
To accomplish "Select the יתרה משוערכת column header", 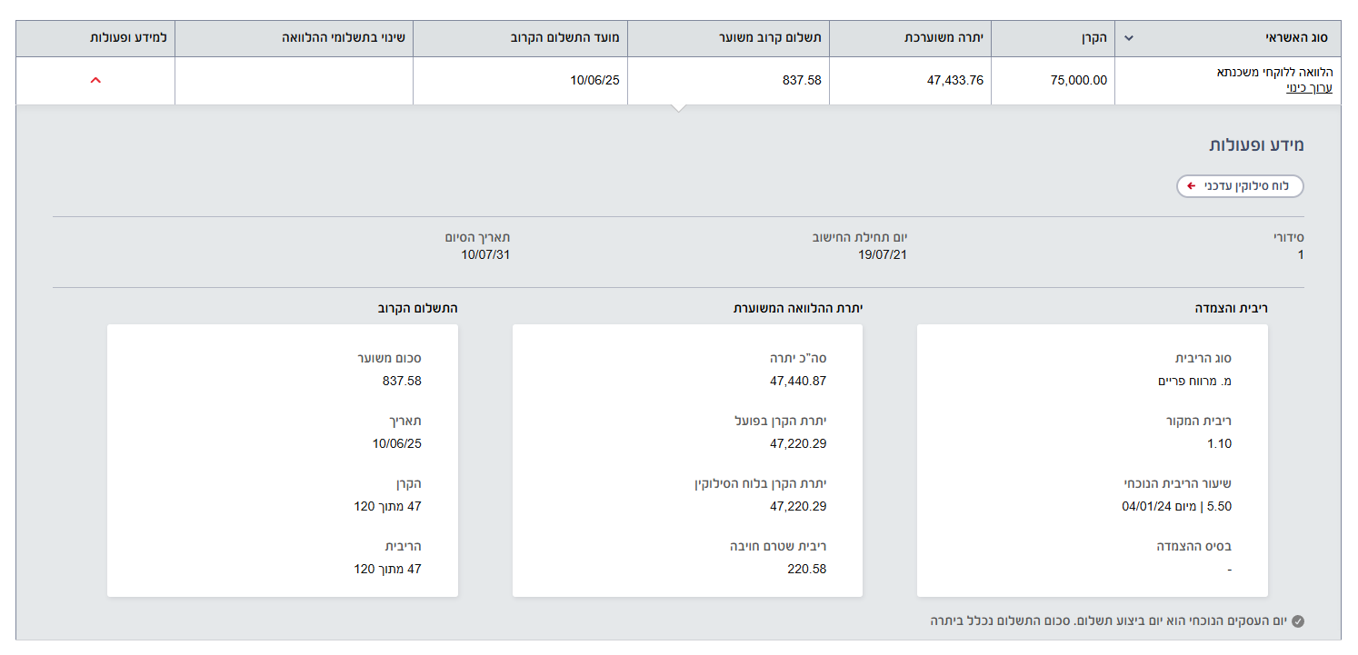I will pos(944,38).
